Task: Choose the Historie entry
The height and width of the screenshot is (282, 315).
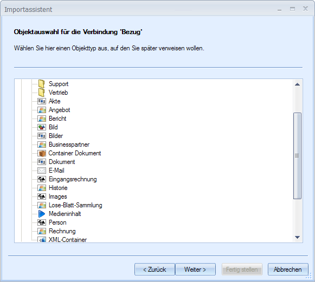Action: tap(58, 188)
